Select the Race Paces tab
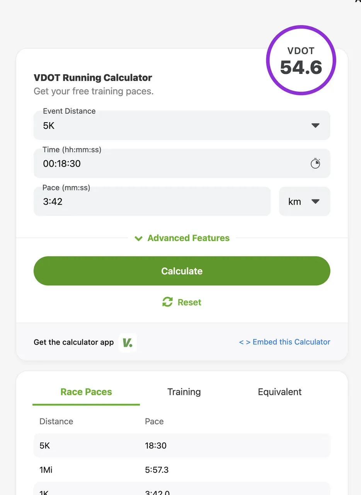This screenshot has width=361, height=495. coord(86,392)
